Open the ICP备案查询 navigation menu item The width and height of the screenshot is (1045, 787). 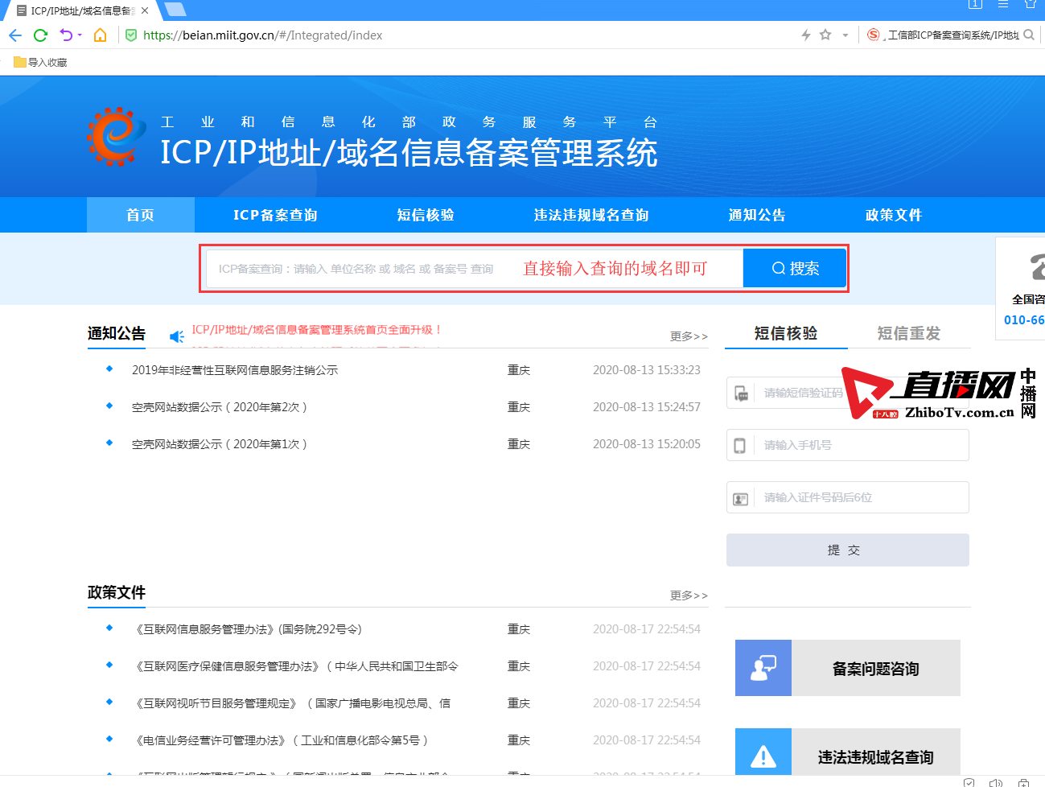pos(275,215)
